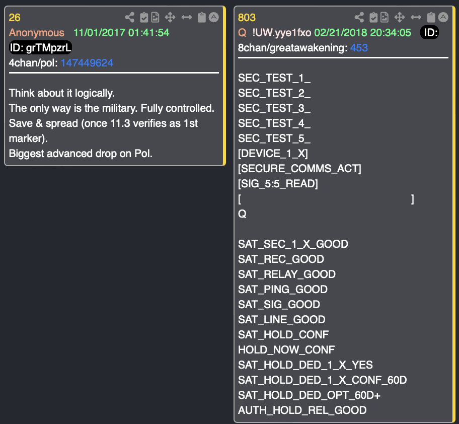The width and height of the screenshot is (459, 424).
Task: Click four-way move arrows on post 803
Action: (400, 17)
